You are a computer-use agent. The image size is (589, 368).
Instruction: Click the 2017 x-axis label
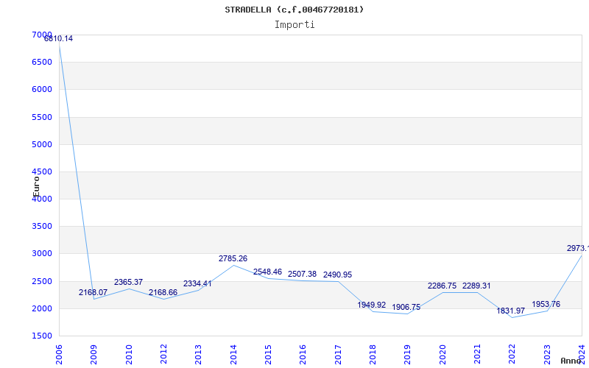(338, 355)
